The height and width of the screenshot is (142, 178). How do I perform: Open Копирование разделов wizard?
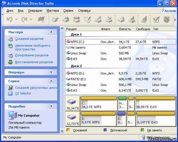pos(32,55)
